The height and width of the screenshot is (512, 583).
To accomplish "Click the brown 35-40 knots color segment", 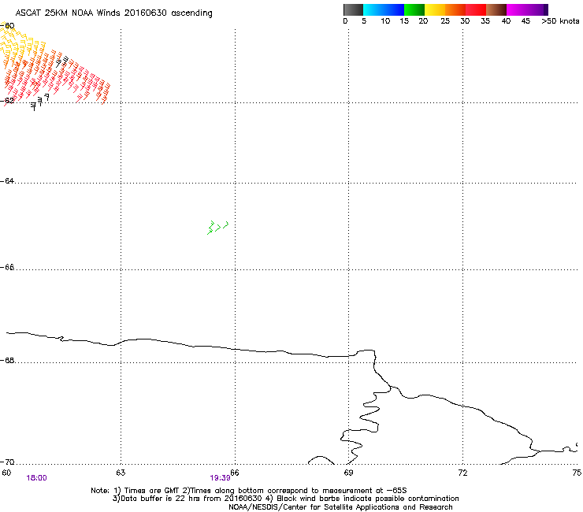I will coord(496,9).
